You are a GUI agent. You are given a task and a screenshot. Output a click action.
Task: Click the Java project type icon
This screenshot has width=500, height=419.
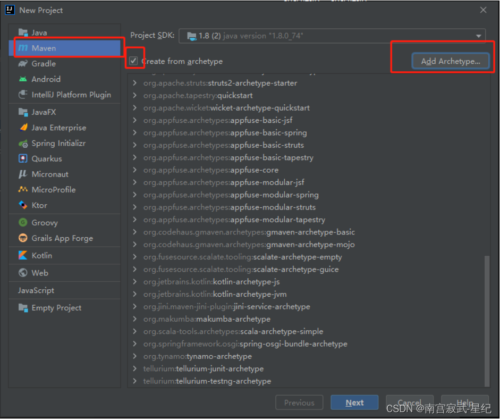point(23,32)
